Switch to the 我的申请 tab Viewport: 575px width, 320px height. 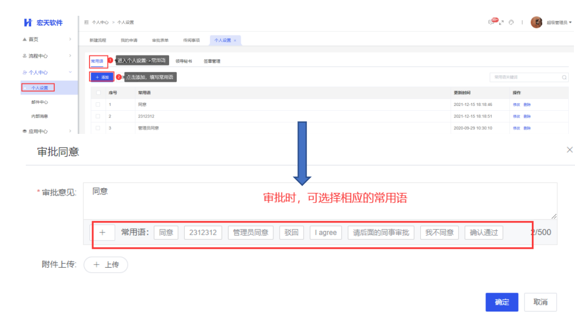(129, 41)
